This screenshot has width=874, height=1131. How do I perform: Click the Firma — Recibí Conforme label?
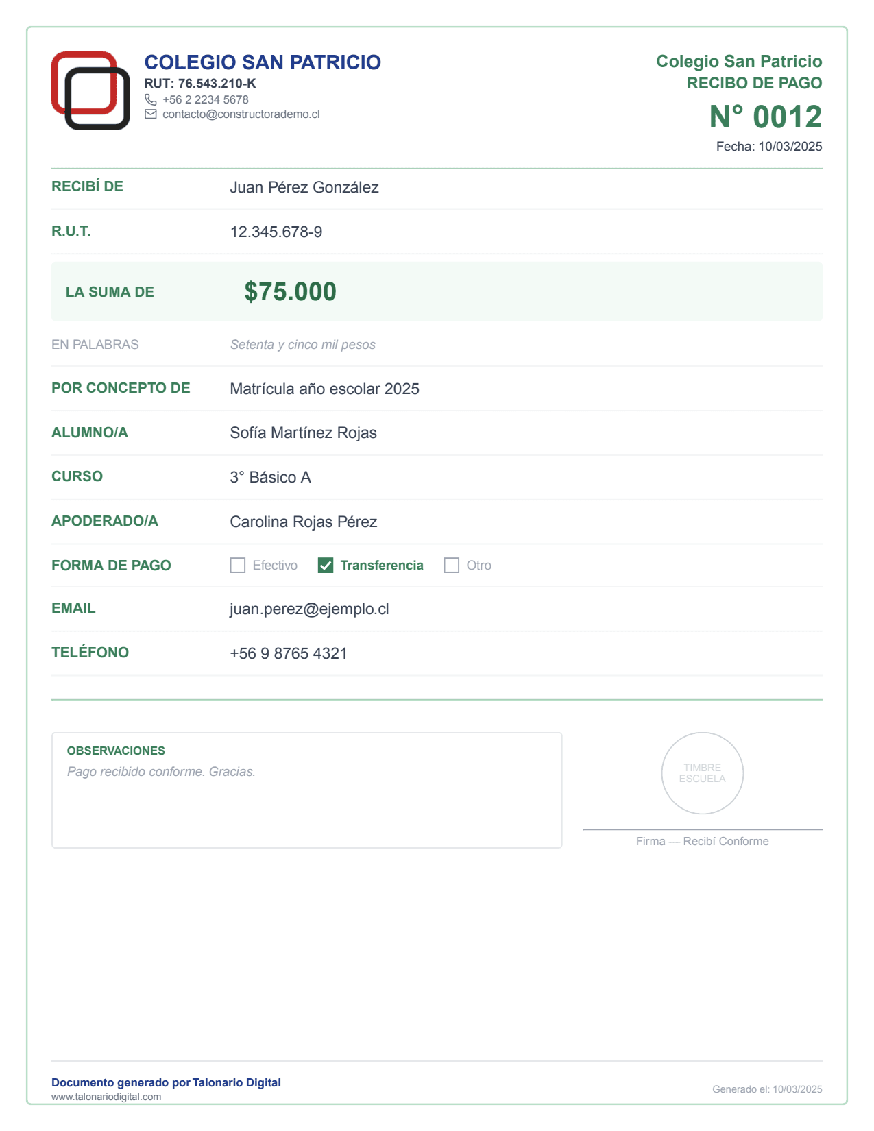(703, 841)
